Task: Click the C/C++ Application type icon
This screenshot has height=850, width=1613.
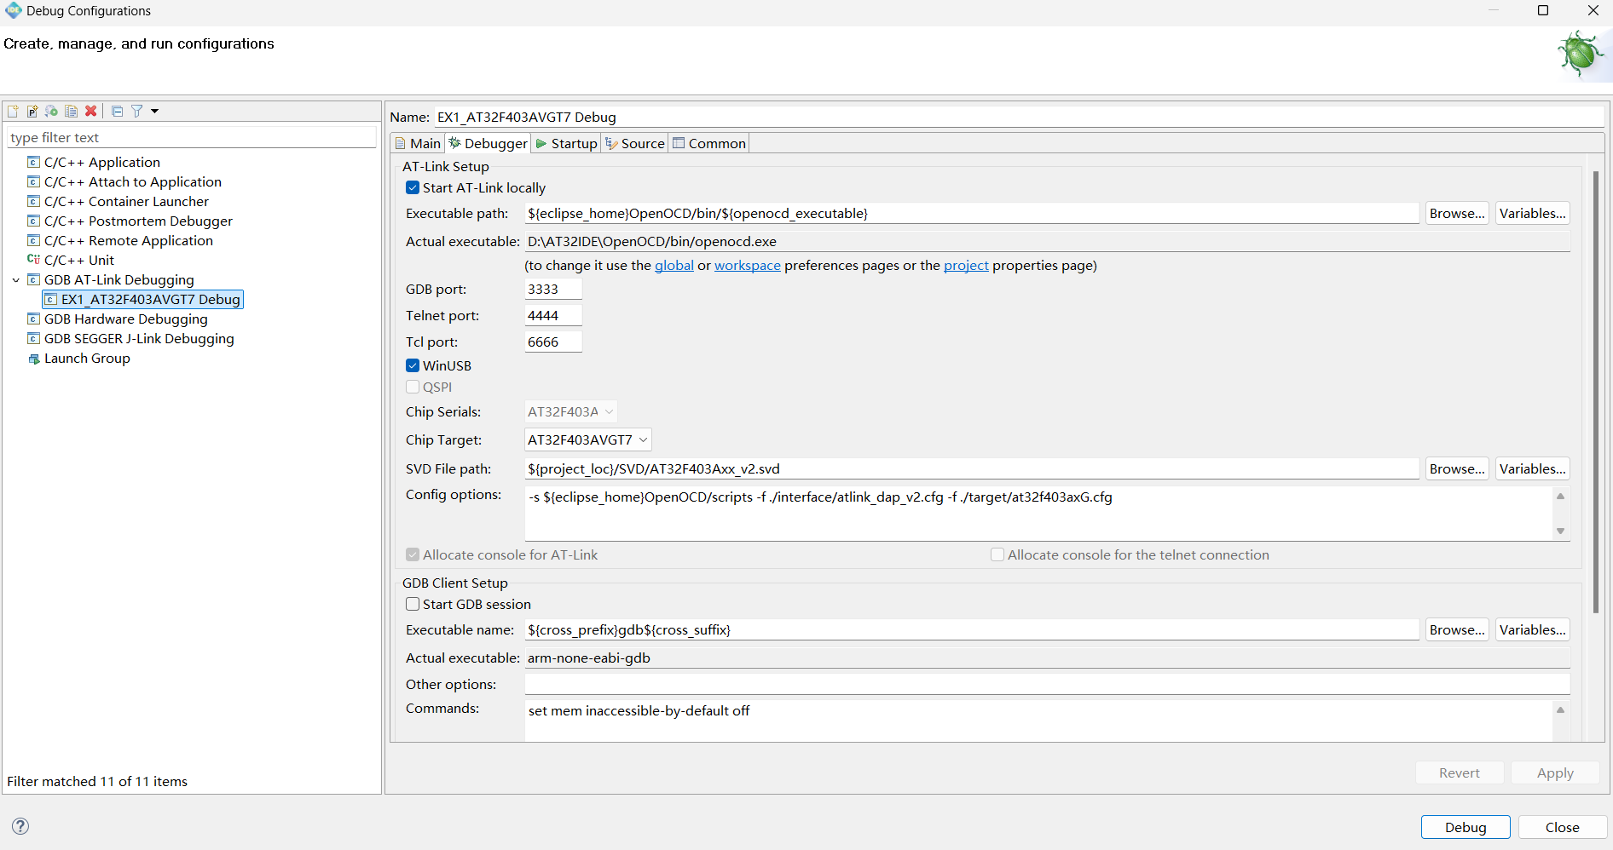Action: [x=34, y=162]
